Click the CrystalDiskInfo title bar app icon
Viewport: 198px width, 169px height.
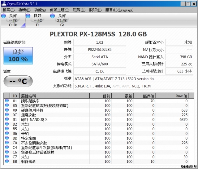click(4, 4)
